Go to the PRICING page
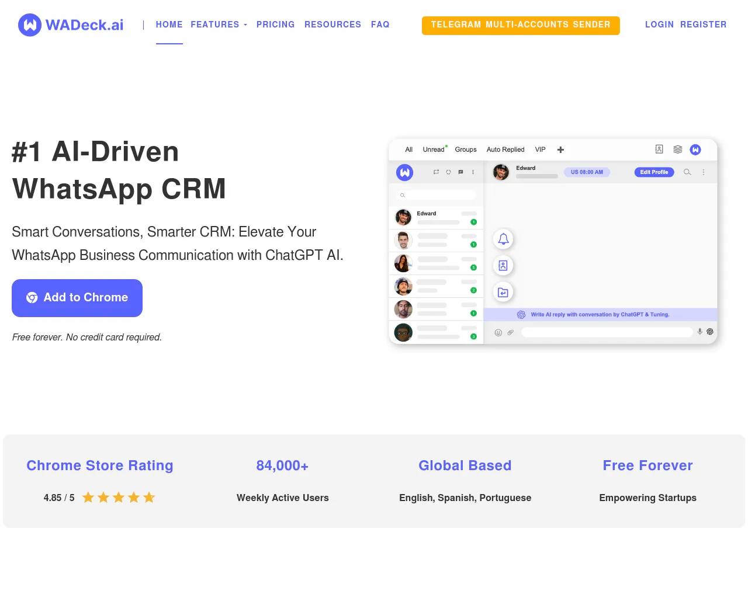The height and width of the screenshot is (598, 748). tap(275, 25)
